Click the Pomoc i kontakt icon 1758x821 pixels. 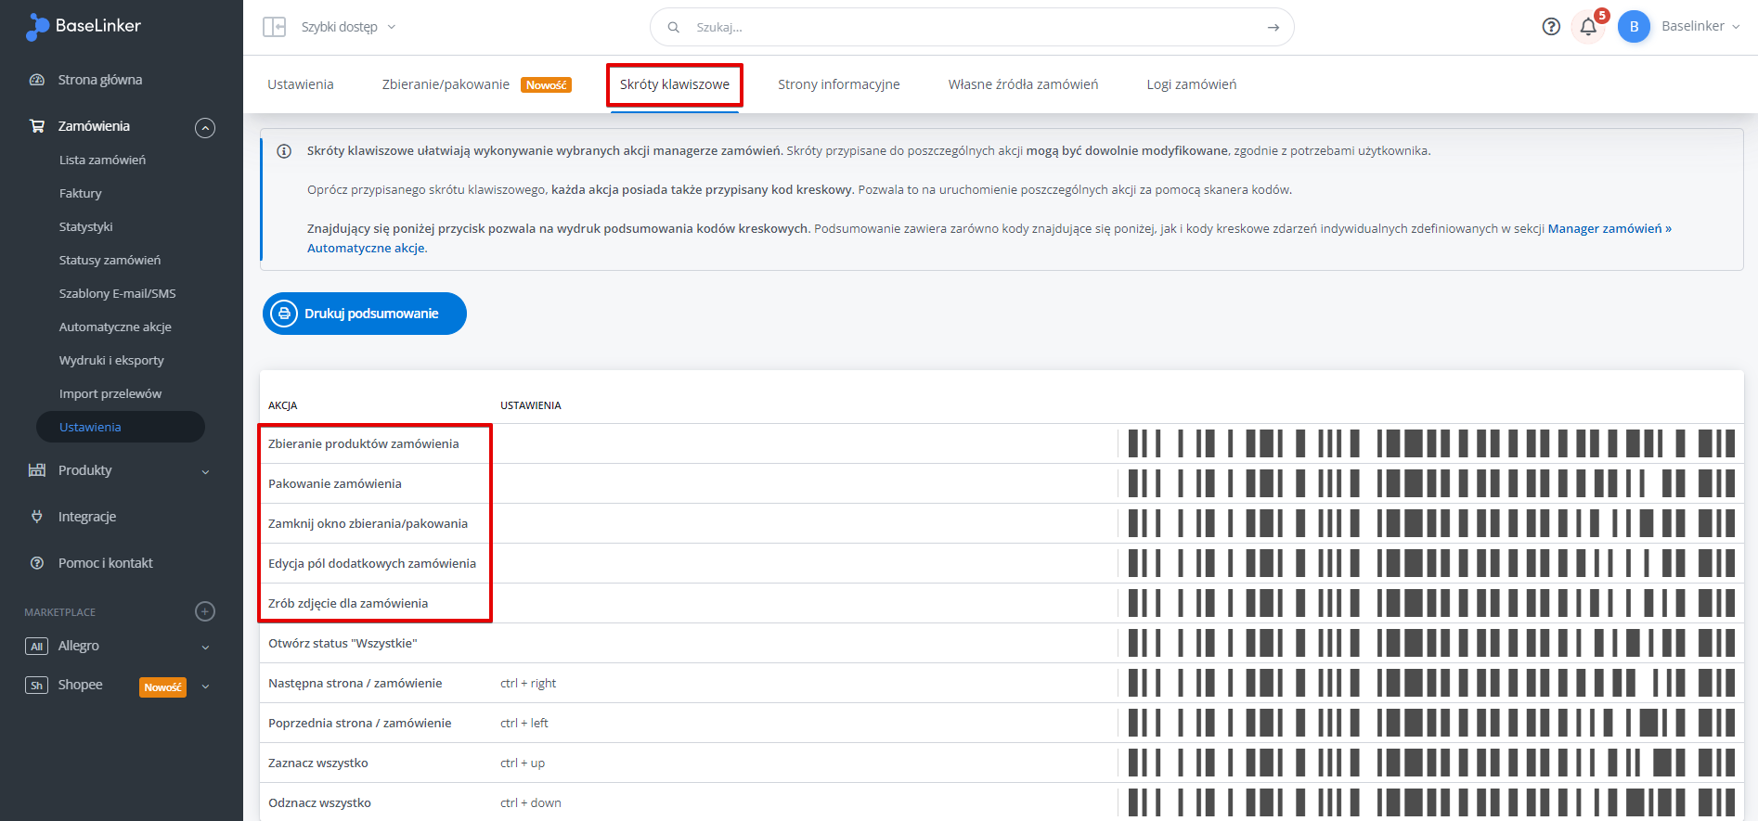click(x=37, y=563)
